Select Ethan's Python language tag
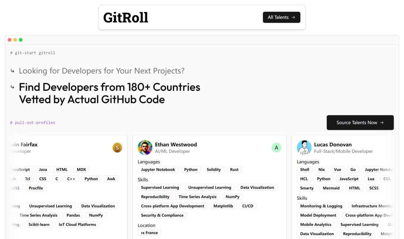The height and width of the screenshot is (239, 404). click(x=191, y=170)
